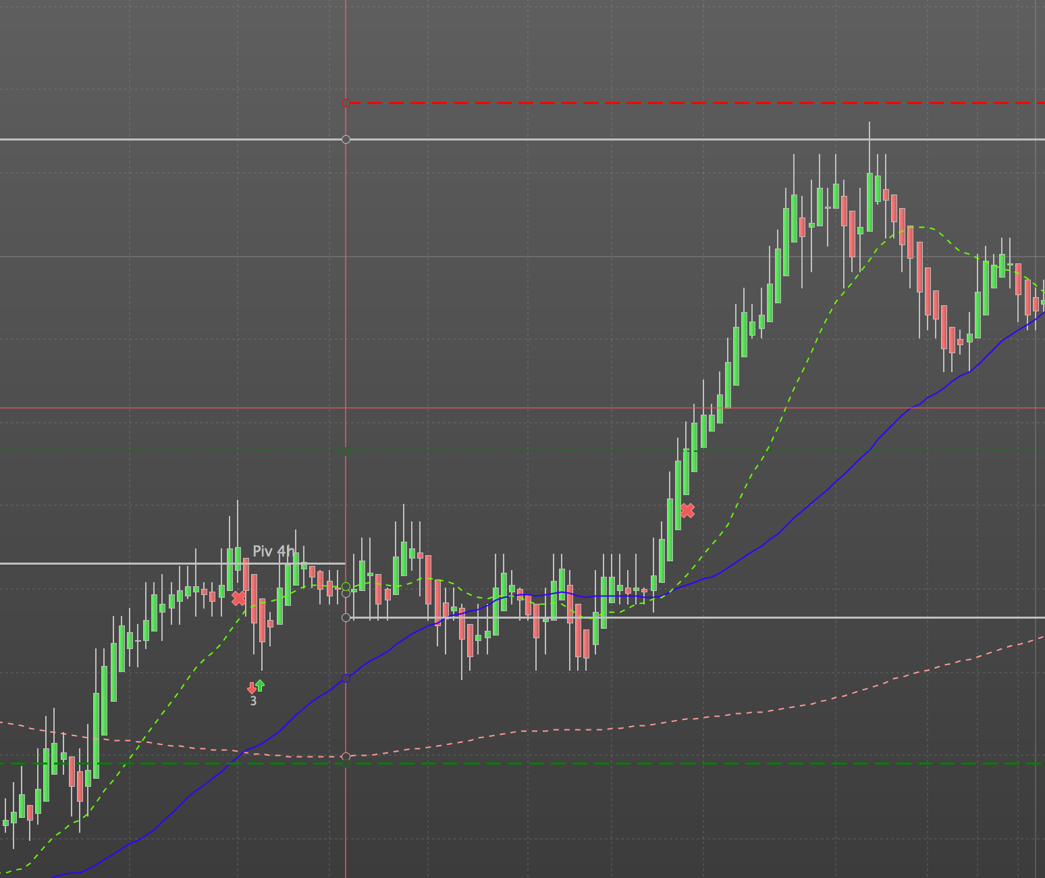Select the solid red horizontal price line

[522, 408]
